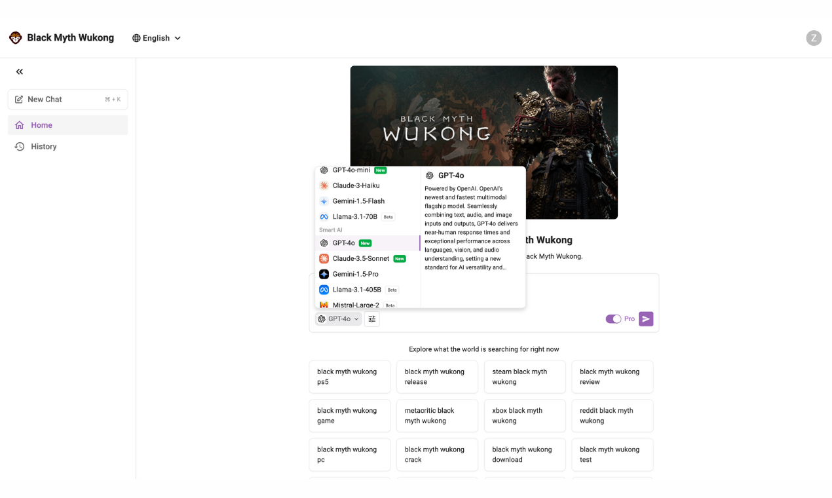This screenshot has height=498, width=832.
Task: Click the Black Myth Wukong monkey logo
Action: (x=16, y=38)
